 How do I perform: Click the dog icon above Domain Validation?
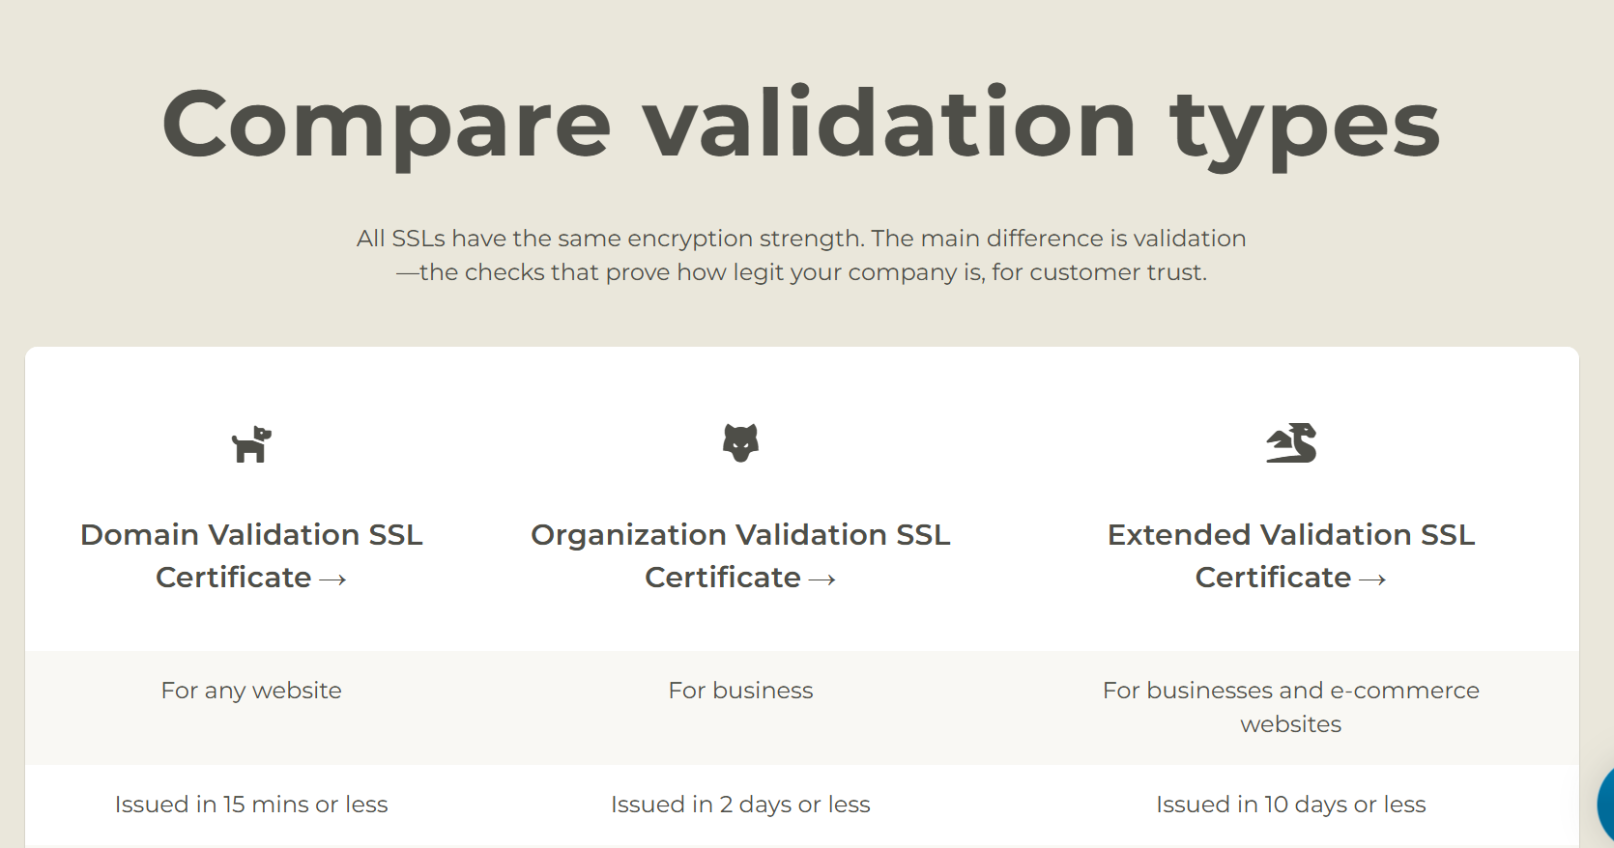click(x=251, y=444)
